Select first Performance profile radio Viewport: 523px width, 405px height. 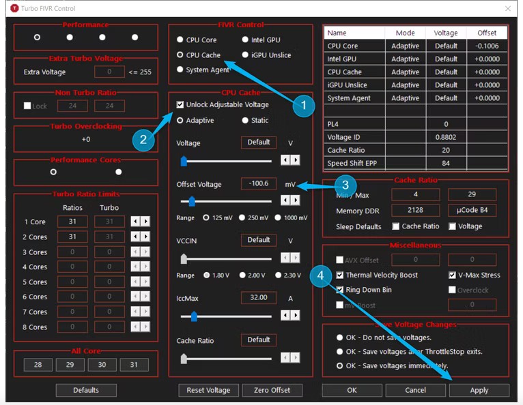pyautogui.click(x=37, y=37)
